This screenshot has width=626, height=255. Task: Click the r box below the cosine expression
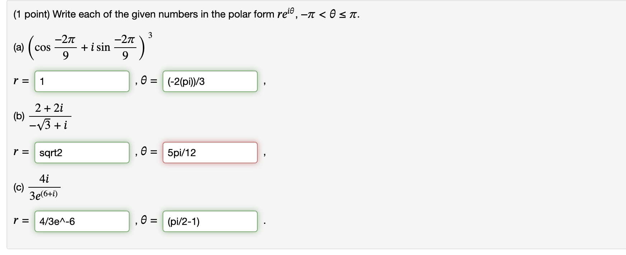[82, 82]
